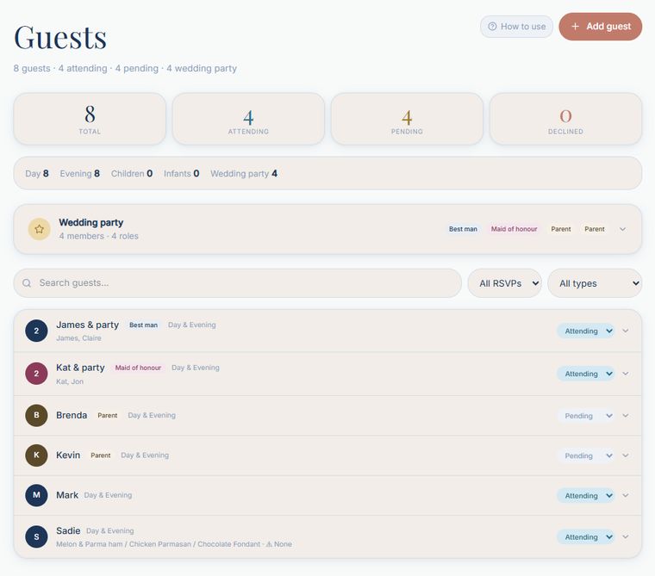Expand the Wedding party panel chevron
655x576 pixels.
point(622,229)
